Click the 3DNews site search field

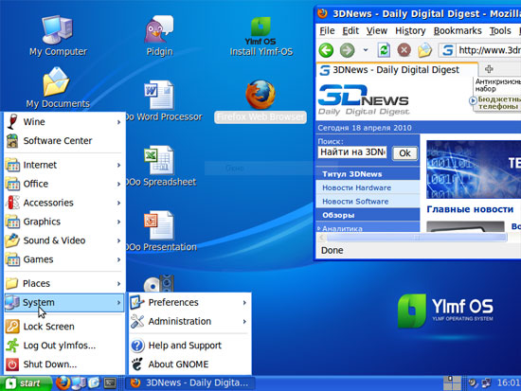pyautogui.click(x=352, y=152)
